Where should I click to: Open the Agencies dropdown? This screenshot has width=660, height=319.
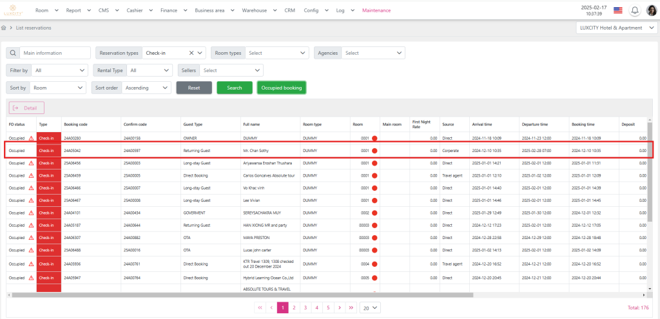[373, 53]
